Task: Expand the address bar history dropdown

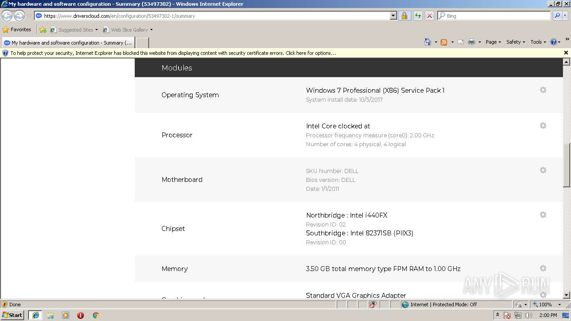Action: click(x=393, y=16)
